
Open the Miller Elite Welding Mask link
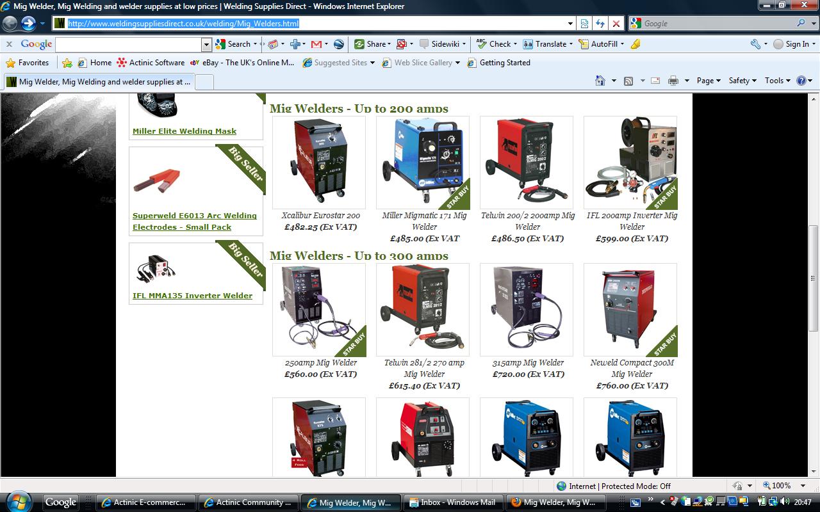[184, 131]
